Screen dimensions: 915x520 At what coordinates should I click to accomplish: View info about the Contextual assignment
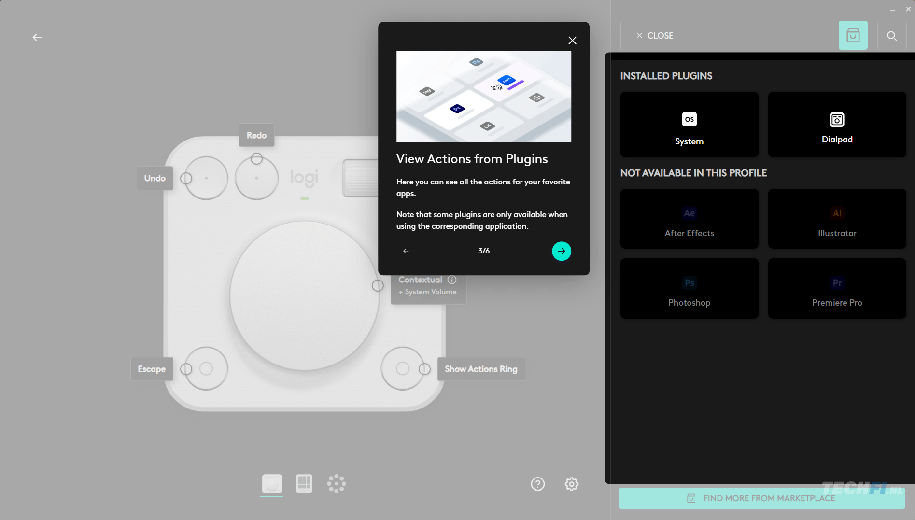(x=452, y=280)
